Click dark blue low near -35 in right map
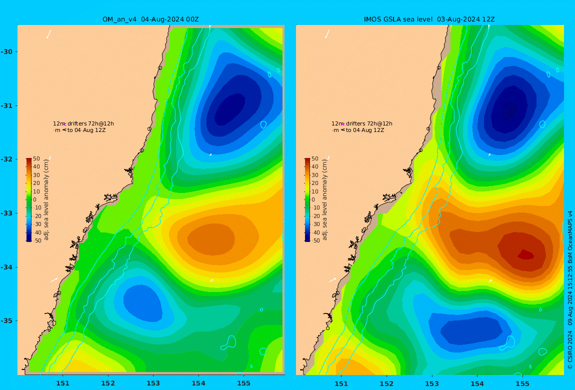 pos(471,330)
